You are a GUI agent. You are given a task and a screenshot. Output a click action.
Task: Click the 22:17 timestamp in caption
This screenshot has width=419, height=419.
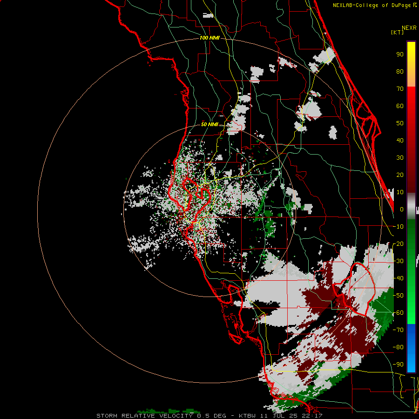[x=312, y=416]
